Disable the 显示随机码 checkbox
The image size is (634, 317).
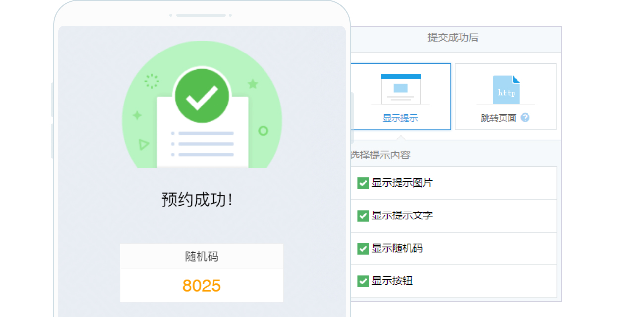click(363, 249)
